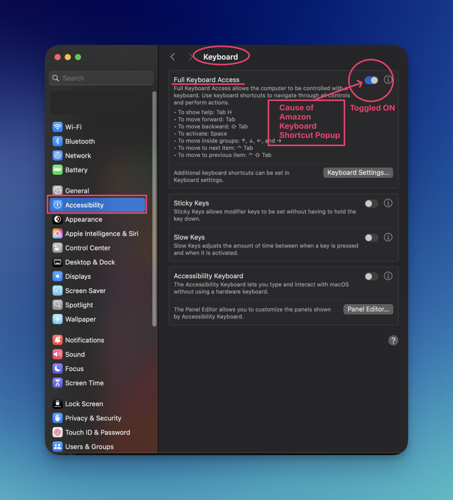
Task: Open Apple Intelligence & Siri icon
Action: coord(58,234)
